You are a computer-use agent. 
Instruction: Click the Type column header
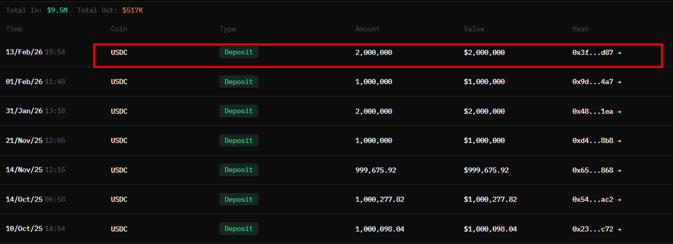(x=227, y=29)
